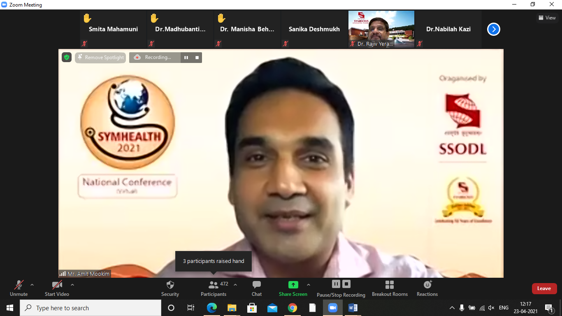Expand video options arrow beside Start Video
The width and height of the screenshot is (562, 316).
tap(72, 285)
